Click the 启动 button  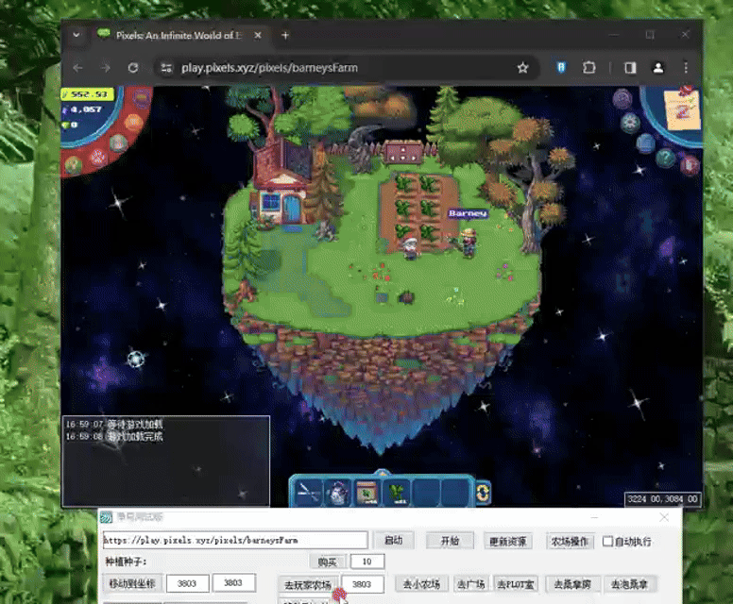tap(393, 541)
